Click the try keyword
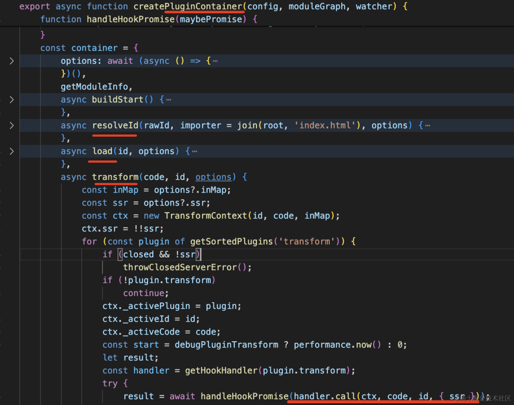This screenshot has height=405, width=514. point(110,384)
